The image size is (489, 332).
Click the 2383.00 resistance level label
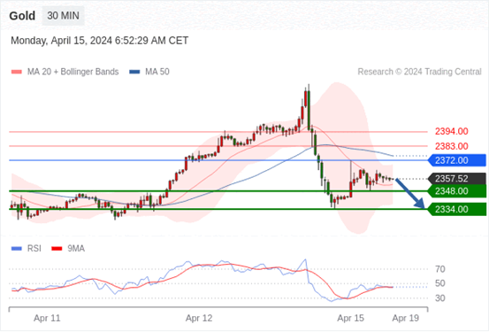point(452,146)
